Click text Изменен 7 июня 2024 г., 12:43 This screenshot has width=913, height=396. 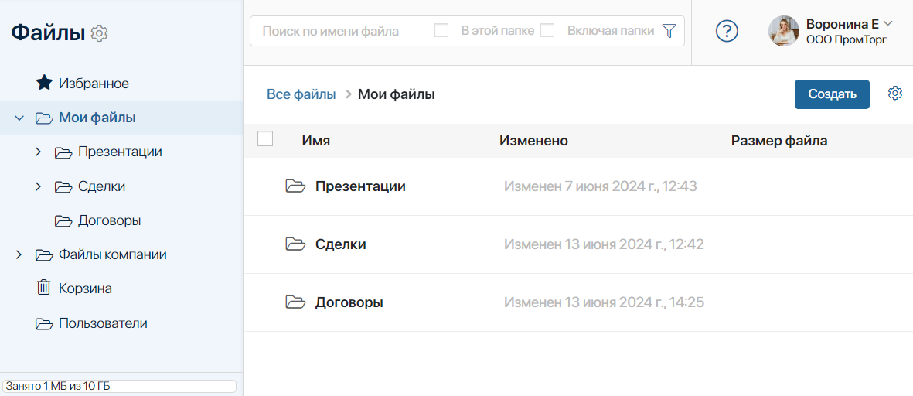pyautogui.click(x=601, y=186)
